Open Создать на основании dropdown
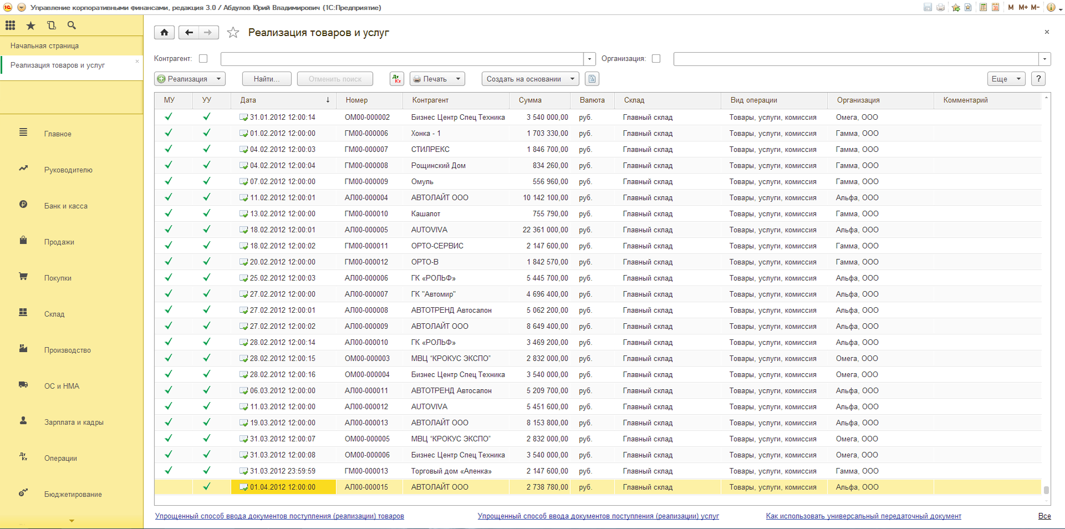 530,79
